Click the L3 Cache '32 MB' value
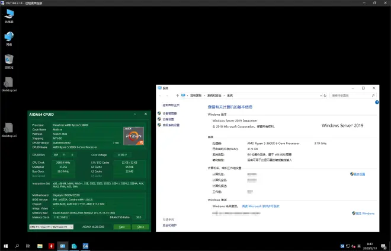 (x=129, y=171)
